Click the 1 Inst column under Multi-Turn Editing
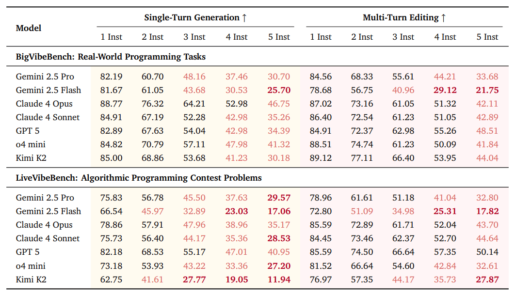The height and width of the screenshot is (295, 515). pos(321,37)
